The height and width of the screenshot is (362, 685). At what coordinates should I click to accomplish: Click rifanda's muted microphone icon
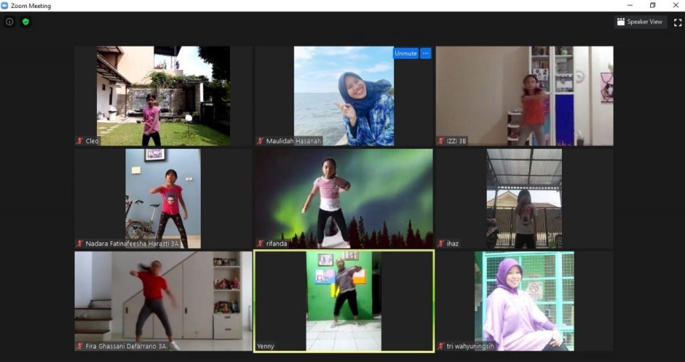point(260,244)
